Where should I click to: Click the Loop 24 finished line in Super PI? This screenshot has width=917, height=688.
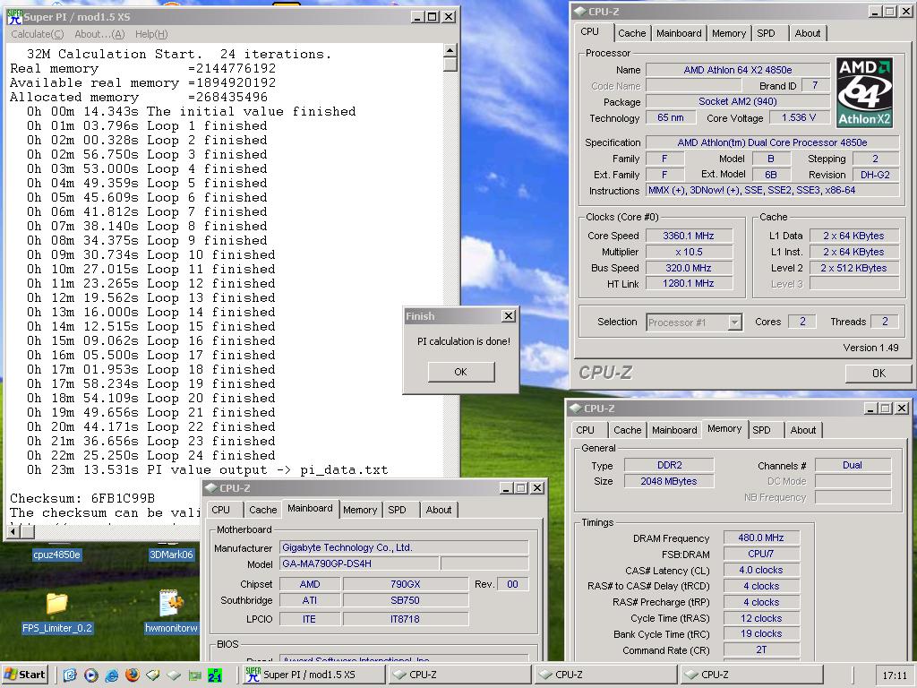150,455
